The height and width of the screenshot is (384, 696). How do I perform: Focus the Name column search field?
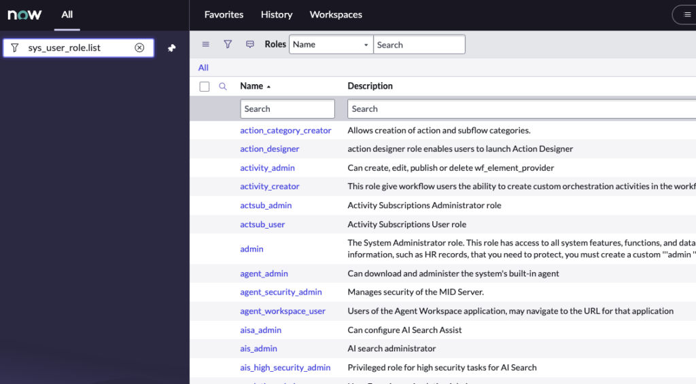point(288,109)
